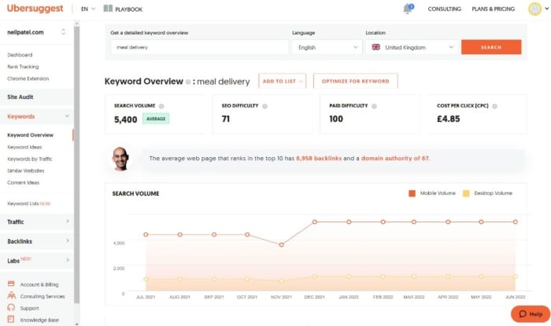Collapse the Keywords sidebar section

(67, 116)
